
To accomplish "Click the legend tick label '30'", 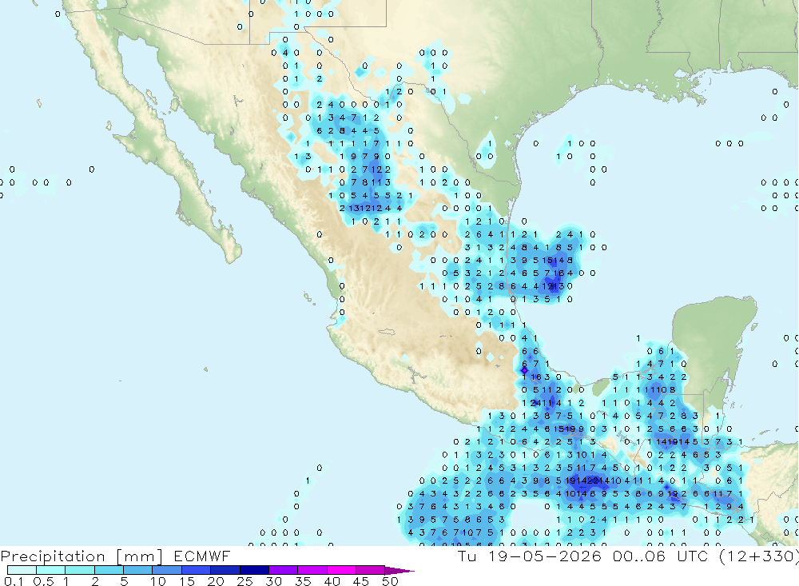I will 274,581.
